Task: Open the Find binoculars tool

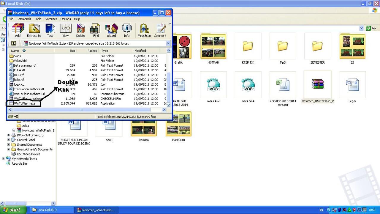Action: point(96,31)
